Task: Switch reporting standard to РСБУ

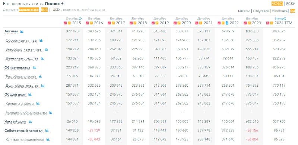Action: pos(291,4)
